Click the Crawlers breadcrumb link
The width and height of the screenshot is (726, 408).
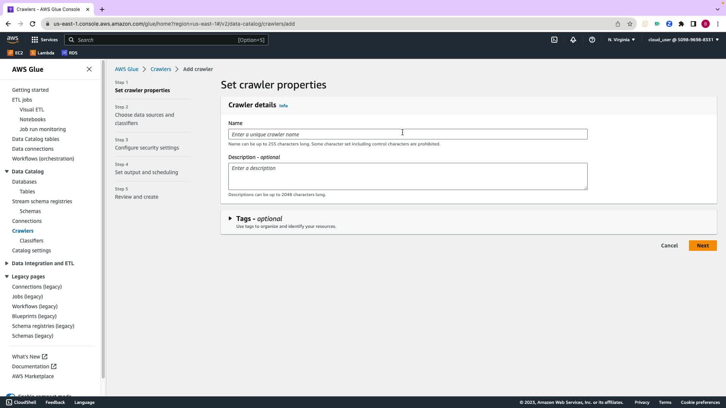(161, 69)
